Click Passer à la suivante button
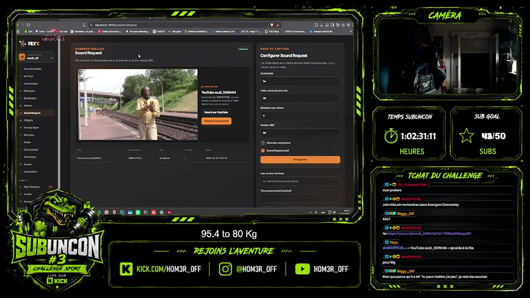530x298 pixels. [x=216, y=121]
